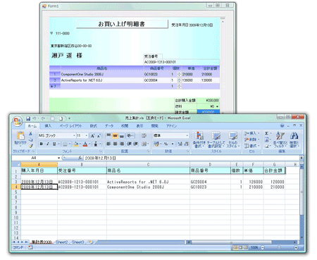Viewport: 317px width, 260px height.
Task: Click the Comma style icon
Action: point(173,144)
